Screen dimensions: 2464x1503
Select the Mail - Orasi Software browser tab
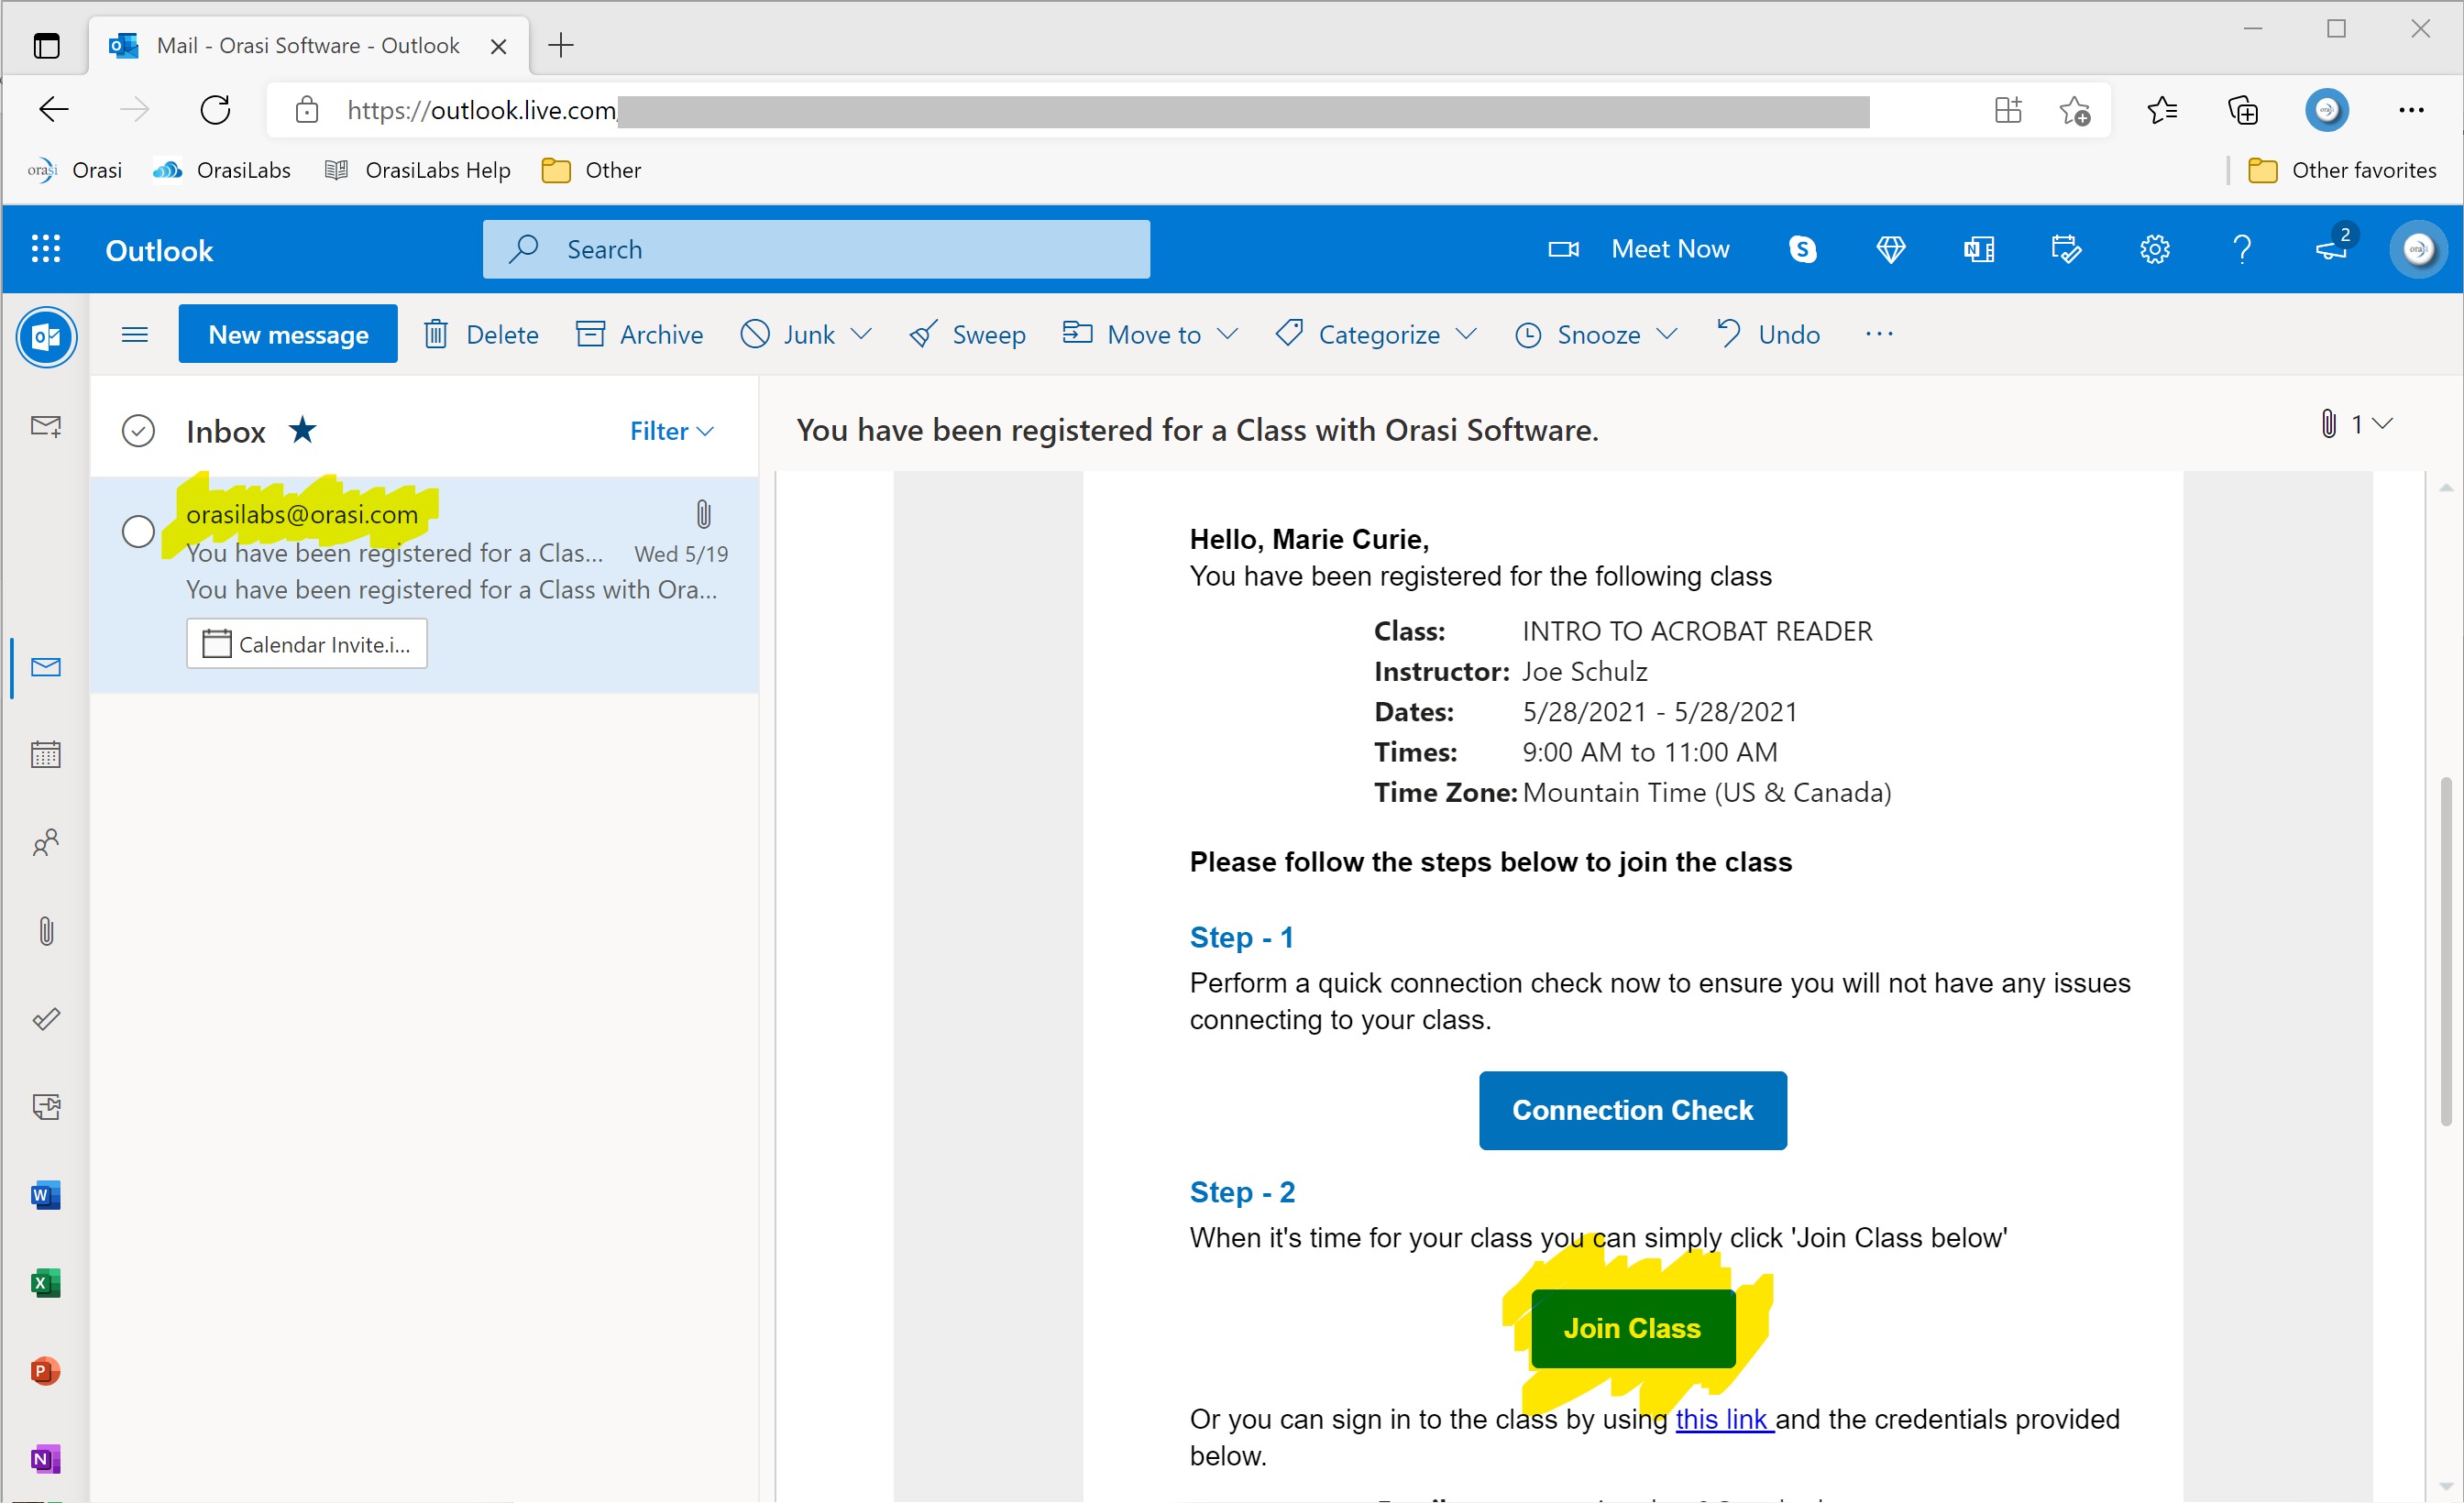click(x=308, y=45)
